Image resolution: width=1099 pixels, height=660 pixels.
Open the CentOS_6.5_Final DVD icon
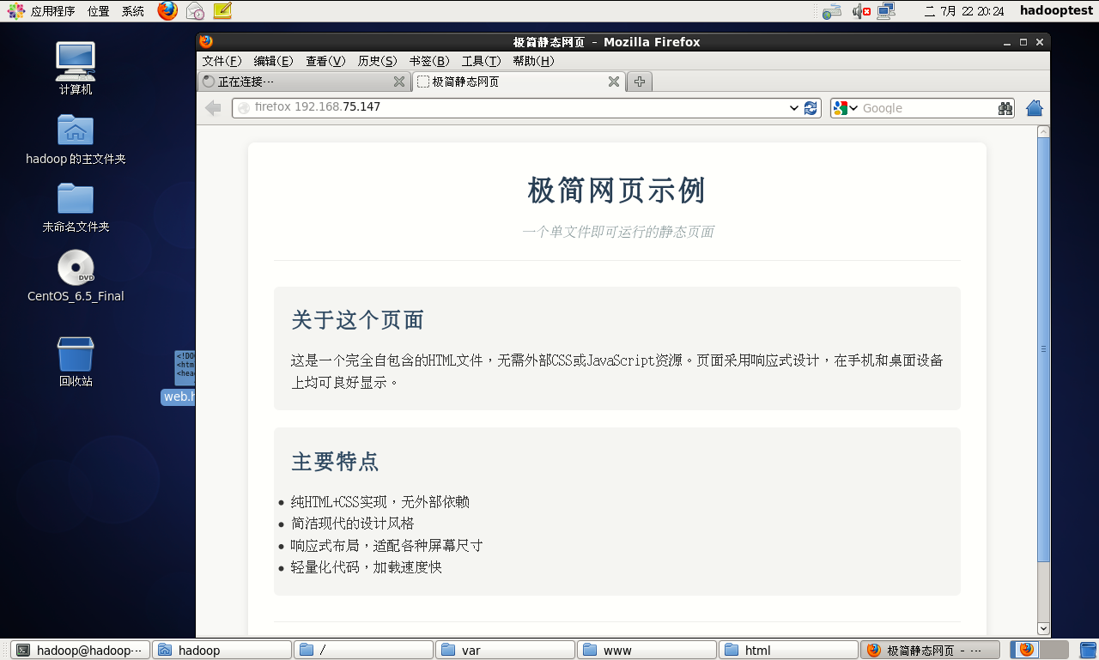click(76, 276)
